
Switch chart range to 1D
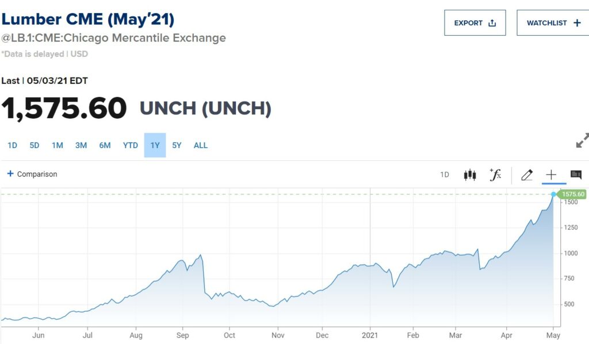pos(12,145)
